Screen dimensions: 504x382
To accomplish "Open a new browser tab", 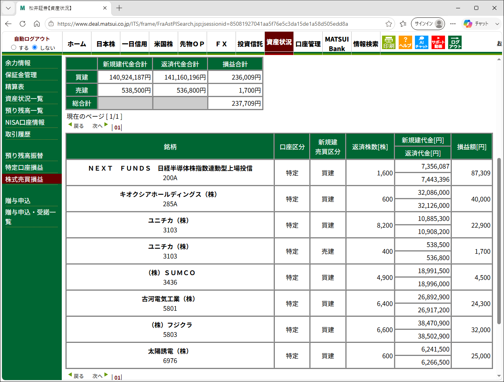I will (119, 8).
